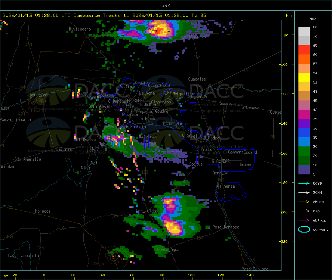Click the 'R_Padre' map label

[211, 138]
